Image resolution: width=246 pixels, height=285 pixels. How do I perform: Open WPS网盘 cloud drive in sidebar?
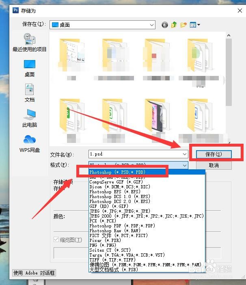(x=30, y=144)
